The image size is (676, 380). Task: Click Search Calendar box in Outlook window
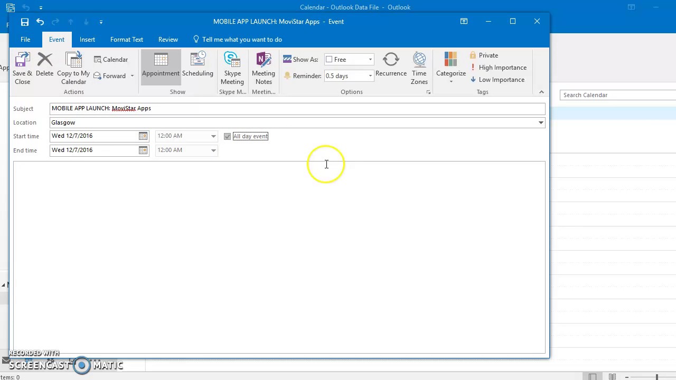tap(618, 95)
